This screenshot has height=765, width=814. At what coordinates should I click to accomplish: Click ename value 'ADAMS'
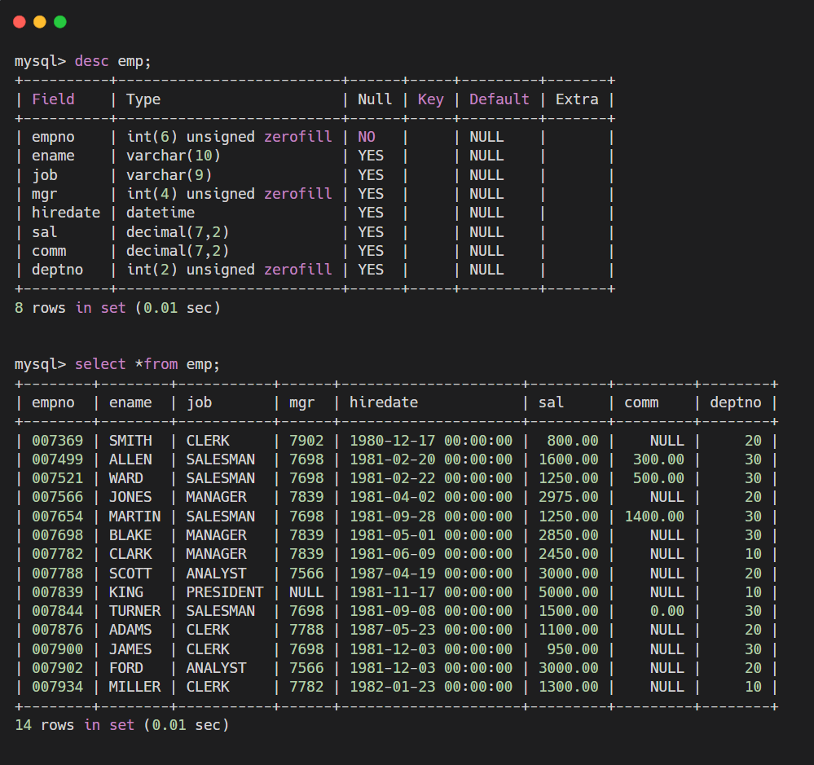click(x=130, y=630)
